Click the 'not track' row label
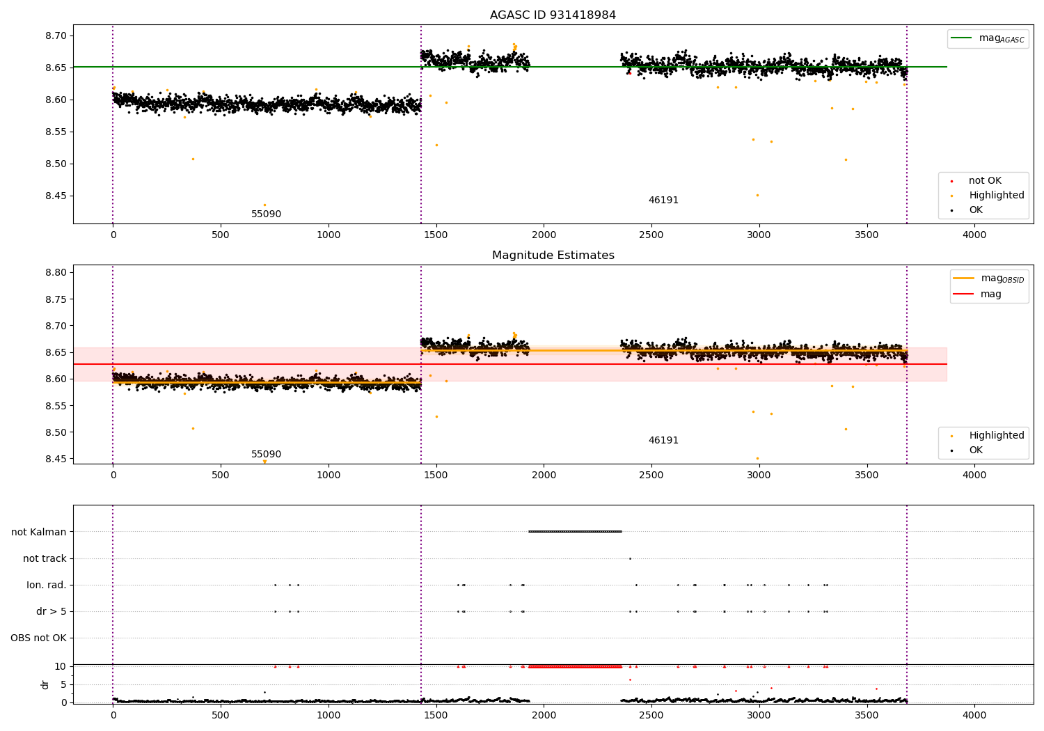The height and width of the screenshot is (731, 1044). (45, 559)
